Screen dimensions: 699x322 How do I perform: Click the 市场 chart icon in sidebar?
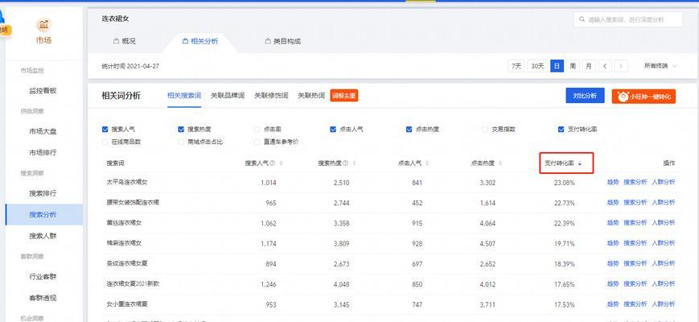[x=43, y=24]
